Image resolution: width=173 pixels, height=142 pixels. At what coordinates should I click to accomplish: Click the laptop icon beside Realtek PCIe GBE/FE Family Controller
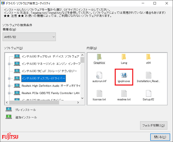click(x=17, y=93)
